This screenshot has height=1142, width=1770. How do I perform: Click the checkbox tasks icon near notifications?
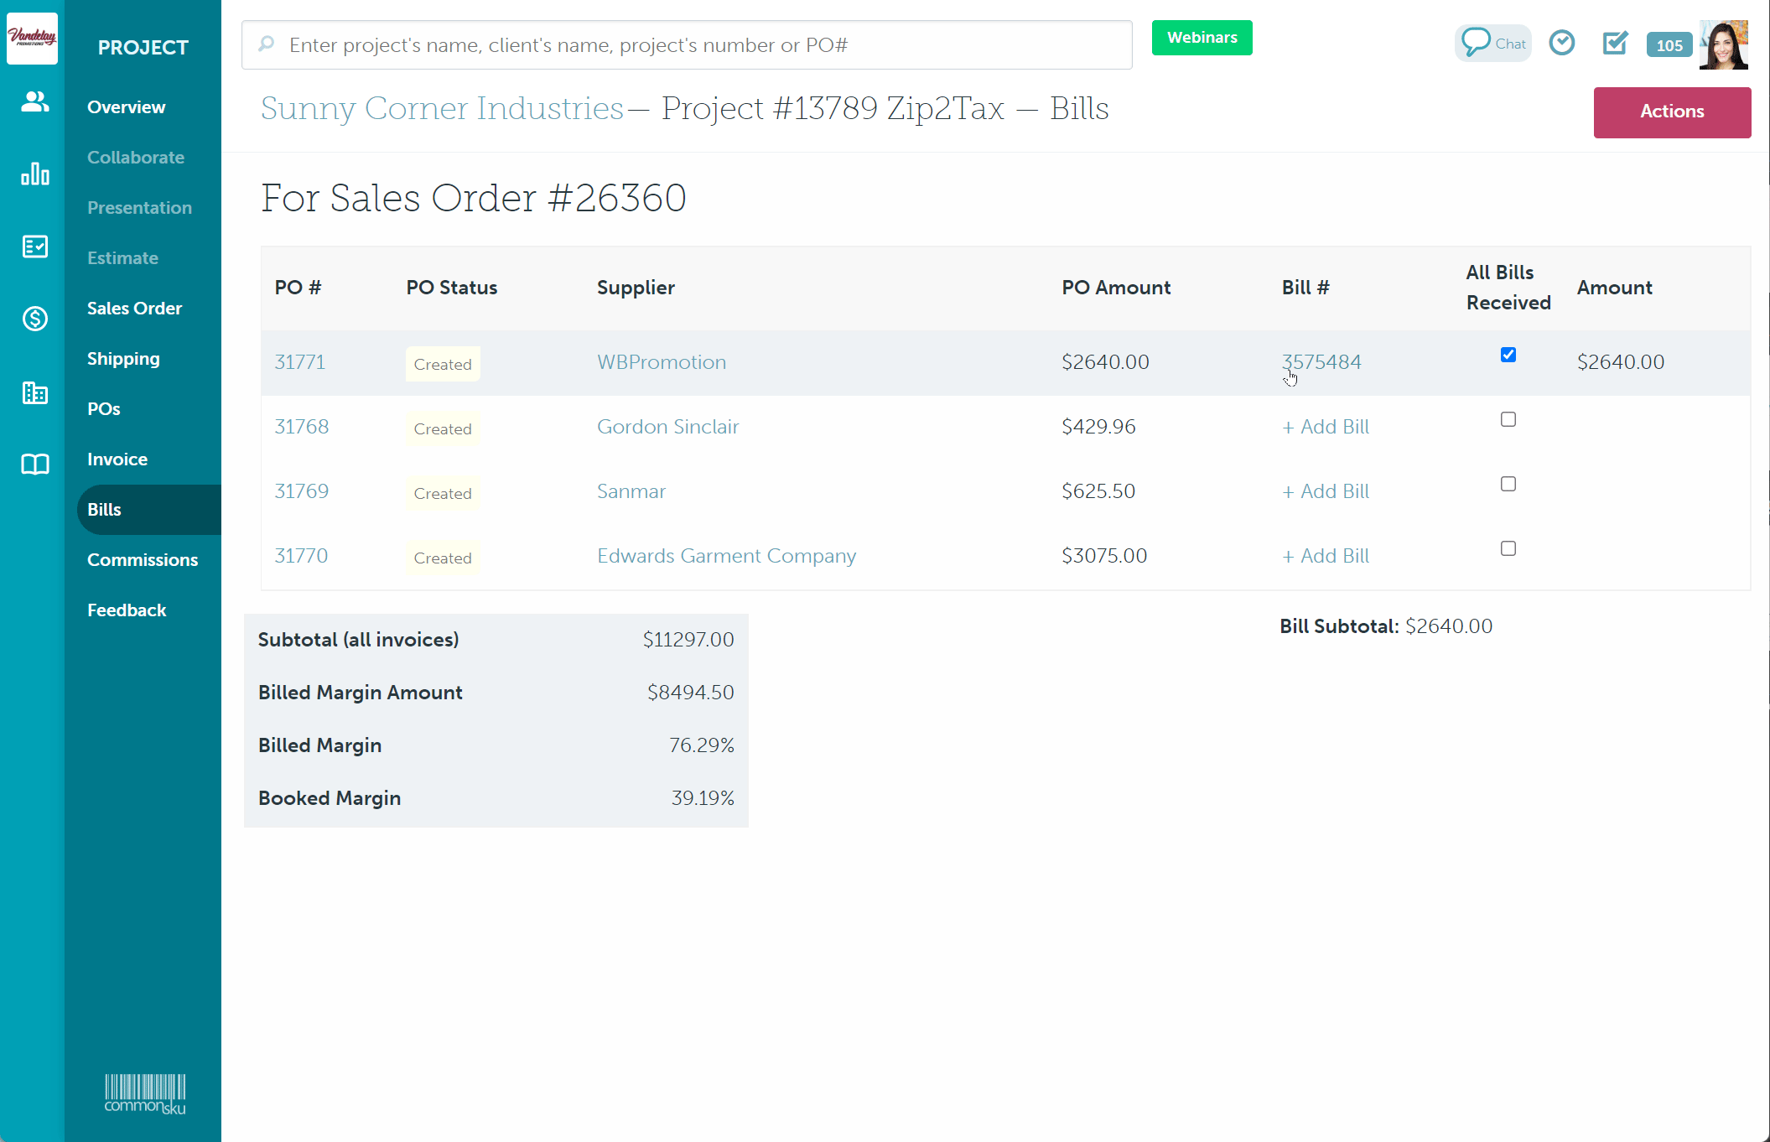[x=1615, y=42]
